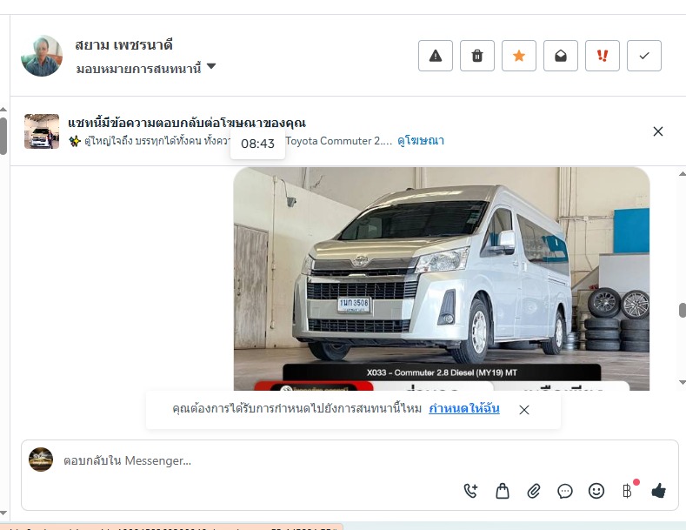Dismiss the assignment prompt
The width and height of the screenshot is (686, 530).
(524, 410)
